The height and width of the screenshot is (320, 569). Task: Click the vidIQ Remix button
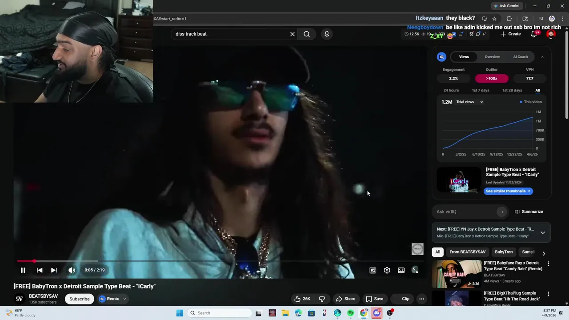[x=109, y=299]
